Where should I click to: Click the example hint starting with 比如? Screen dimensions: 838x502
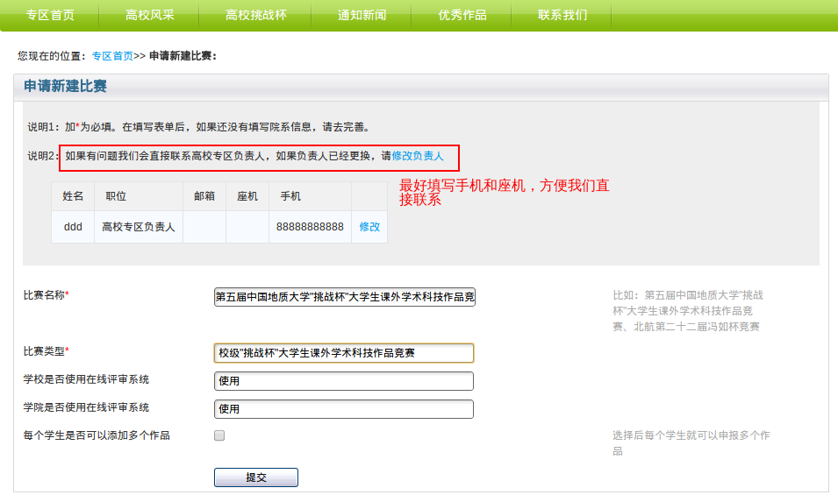pos(688,310)
